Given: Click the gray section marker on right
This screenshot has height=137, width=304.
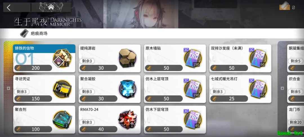Looking at the screenshot, I should [x=282, y=88].
